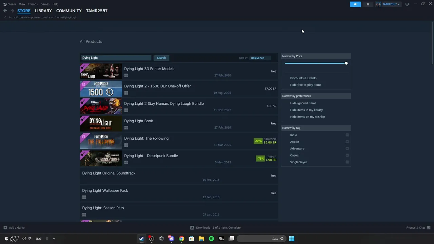
Task: Open the View menu
Action: click(22, 4)
